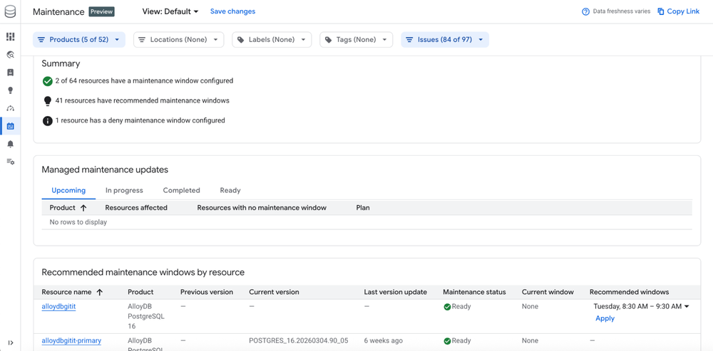Open the performance gauge sidebar icon
The image size is (713, 351).
coord(11,108)
